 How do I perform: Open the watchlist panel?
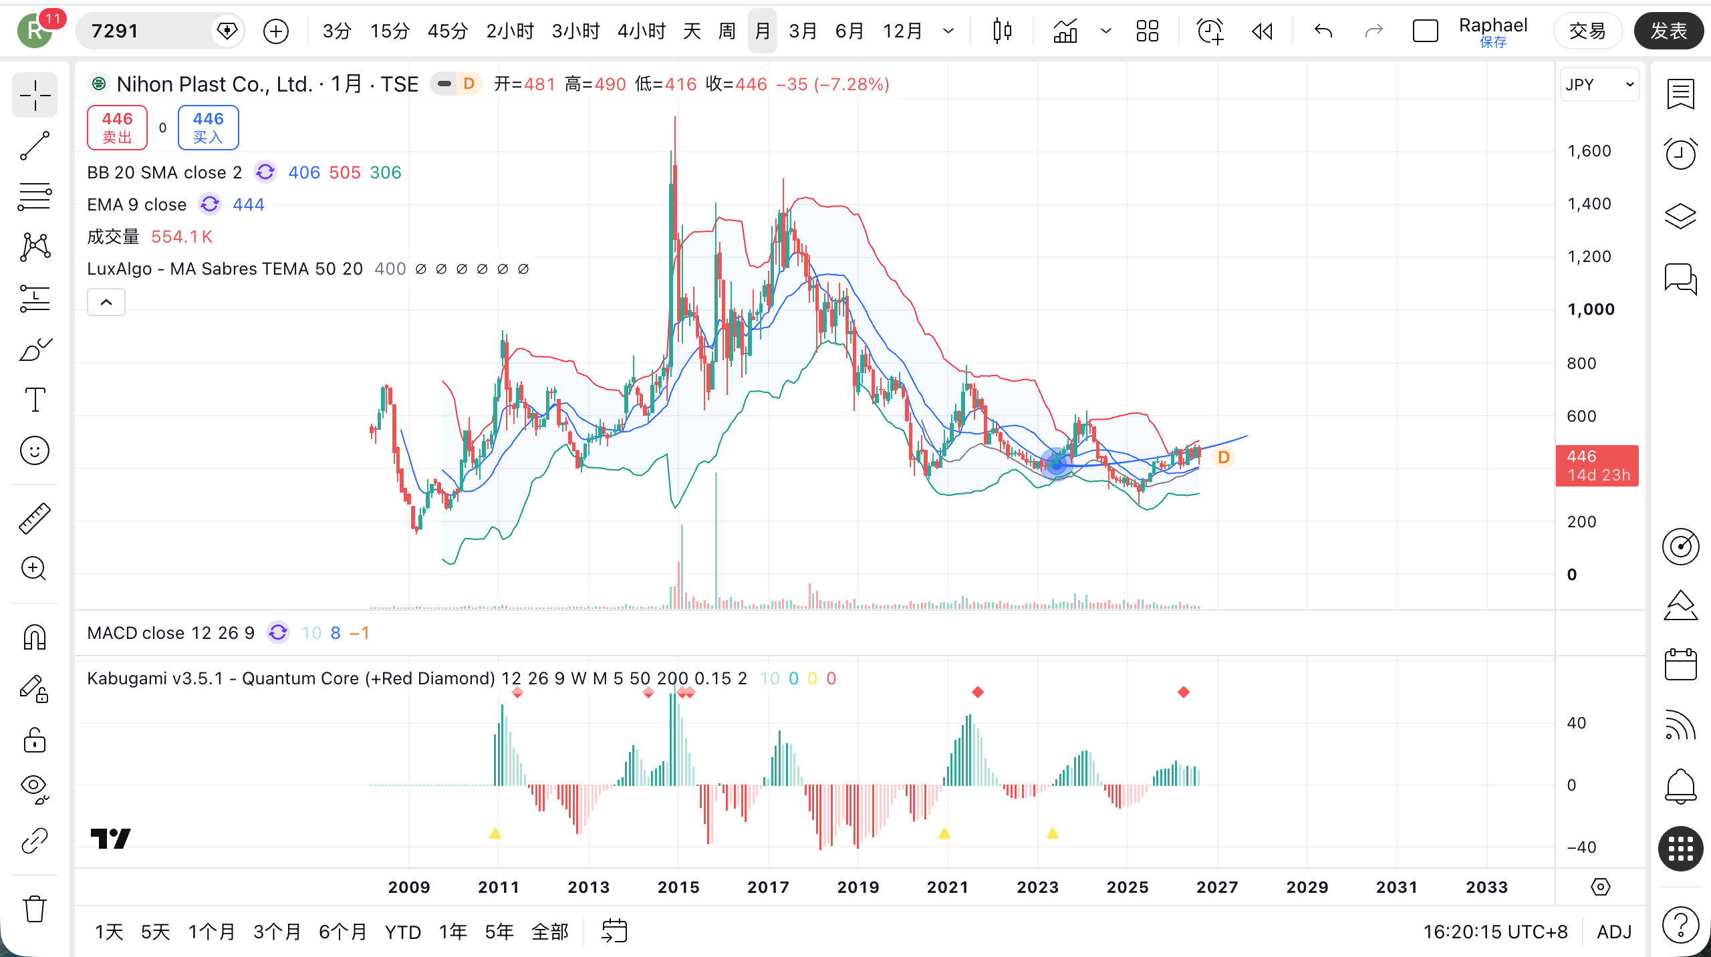1680,94
